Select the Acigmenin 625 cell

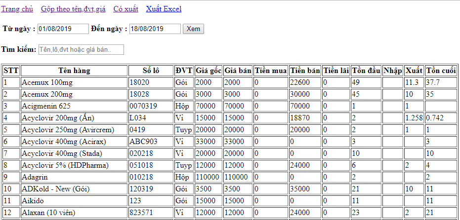pyautogui.click(x=74, y=106)
